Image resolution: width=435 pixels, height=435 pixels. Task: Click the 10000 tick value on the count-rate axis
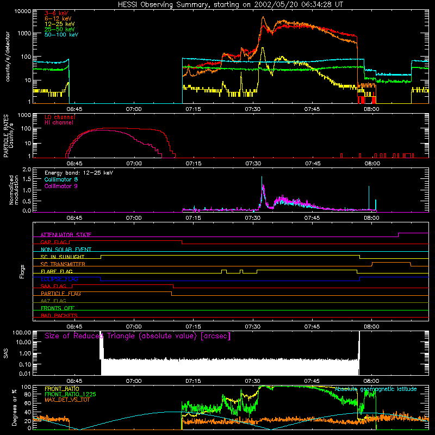[23, 11]
